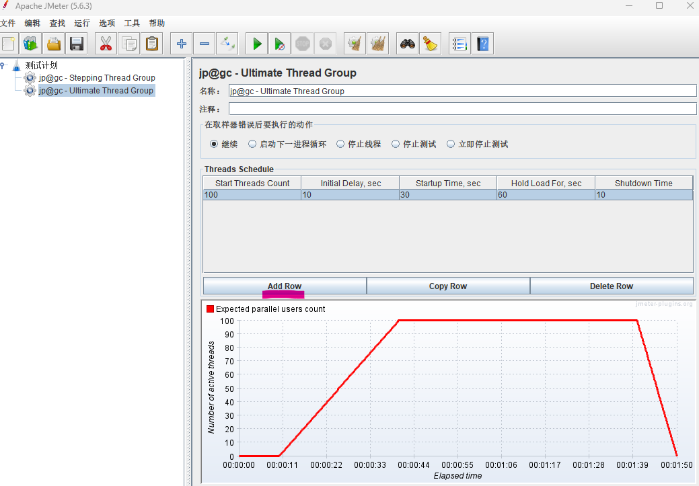
Task: Click the grey Stop icon
Action: pos(303,44)
